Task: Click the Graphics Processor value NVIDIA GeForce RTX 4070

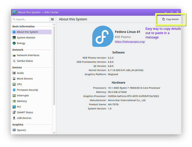Action: [x=133, y=96]
